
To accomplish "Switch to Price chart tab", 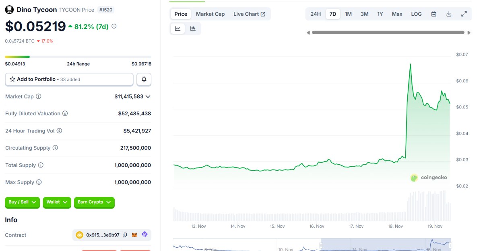I will [181, 14].
